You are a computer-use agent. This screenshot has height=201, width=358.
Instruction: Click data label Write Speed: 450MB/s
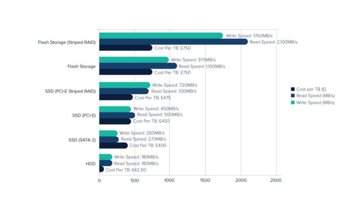point(156,109)
